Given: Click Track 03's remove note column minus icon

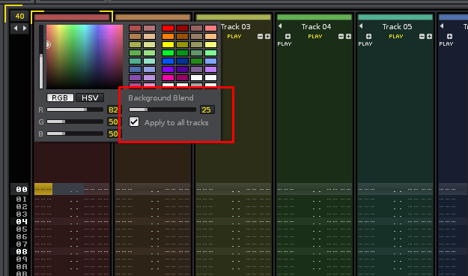Looking at the screenshot, I should (x=260, y=37).
